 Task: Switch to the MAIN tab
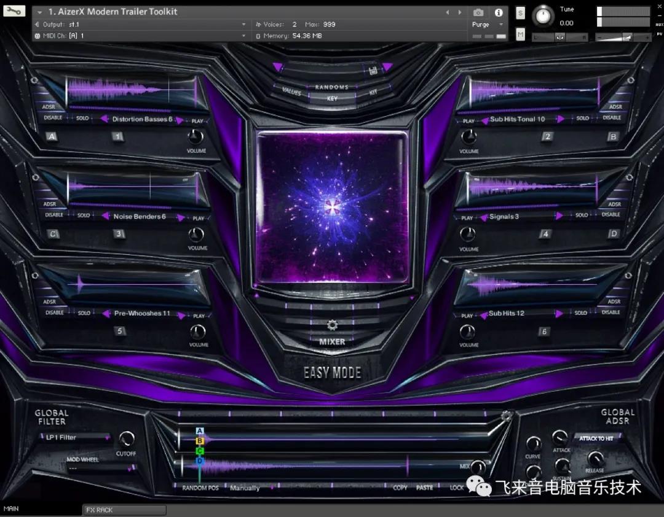(12, 508)
